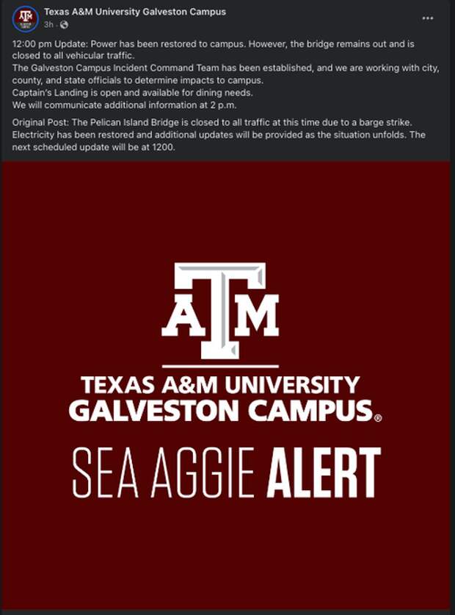Click the large ATM logo in image
Image resolution: width=455 pixels, height=615 pixels.
[220, 311]
